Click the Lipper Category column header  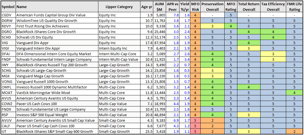[x=119, y=7]
